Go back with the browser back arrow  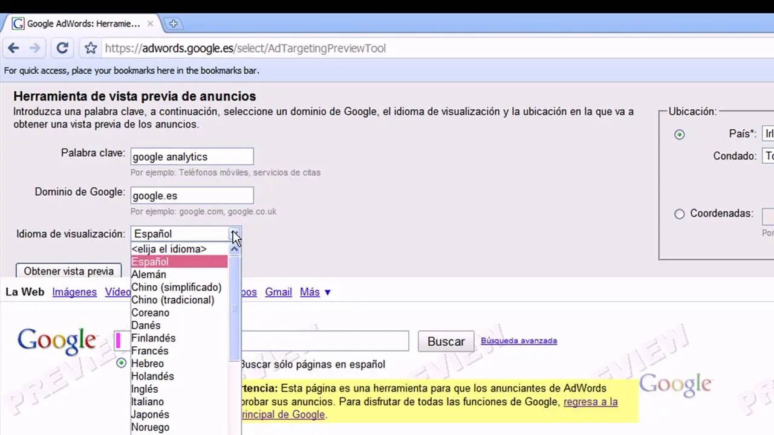pyautogui.click(x=13, y=48)
